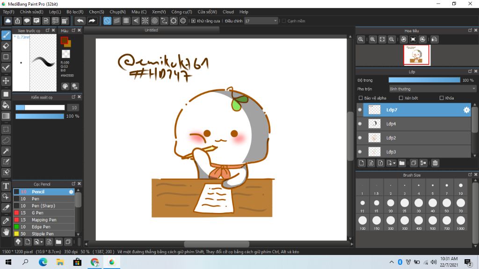Open File Explorer from the taskbar
Image resolution: width=479 pixels, height=269 pixels.
pyautogui.click(x=60, y=262)
